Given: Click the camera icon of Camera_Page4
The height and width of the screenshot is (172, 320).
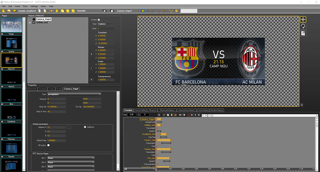Looking at the screenshot, I should (x=34, y=19).
